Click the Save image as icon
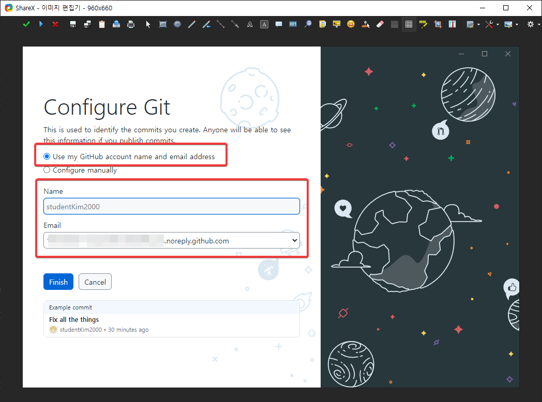 point(87,24)
